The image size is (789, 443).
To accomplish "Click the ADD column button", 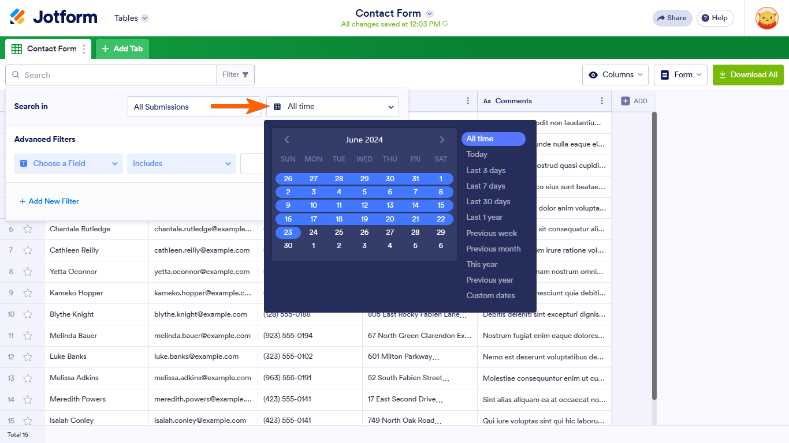I will click(634, 101).
